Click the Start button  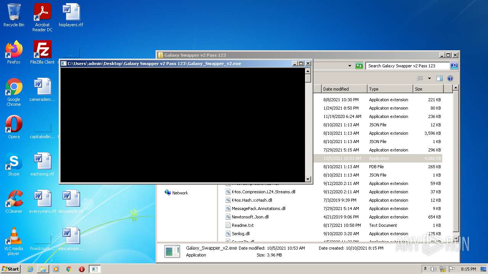point(10,269)
